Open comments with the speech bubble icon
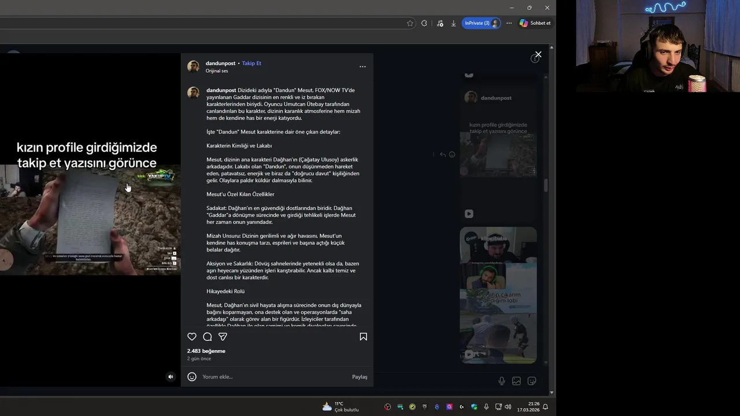Viewport: 740px width, 416px height. click(208, 337)
